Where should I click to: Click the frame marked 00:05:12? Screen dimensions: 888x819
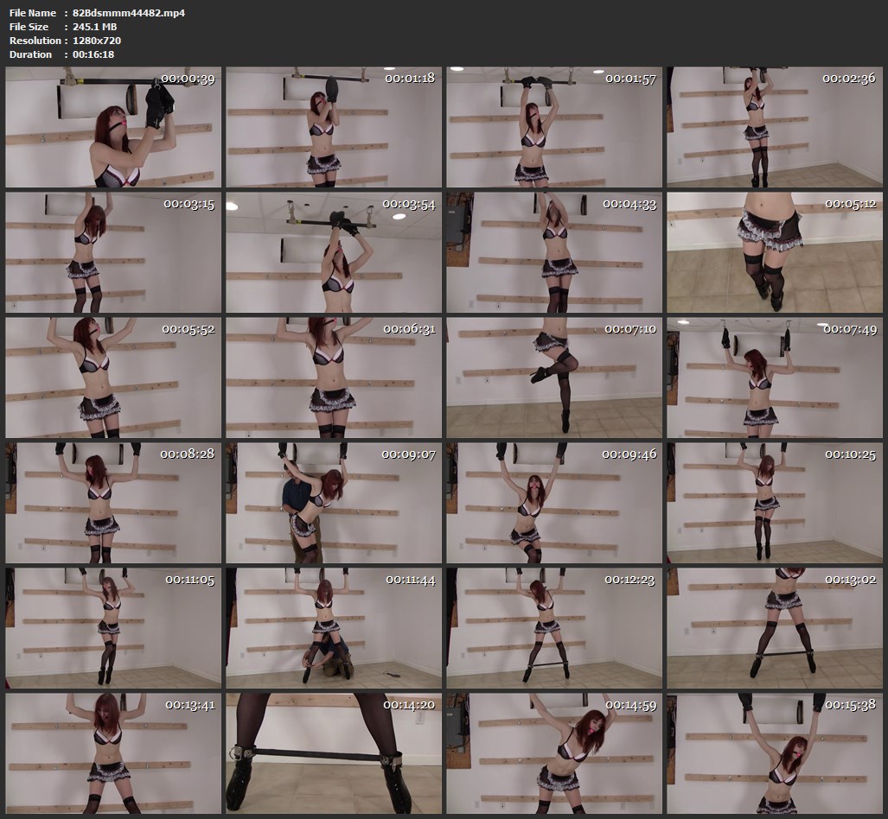(774, 252)
